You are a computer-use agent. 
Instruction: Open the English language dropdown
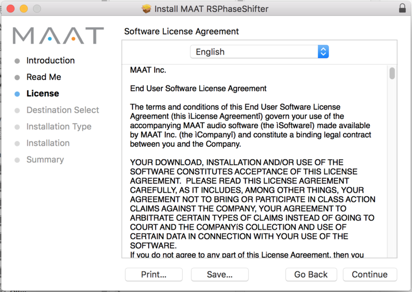[259, 51]
